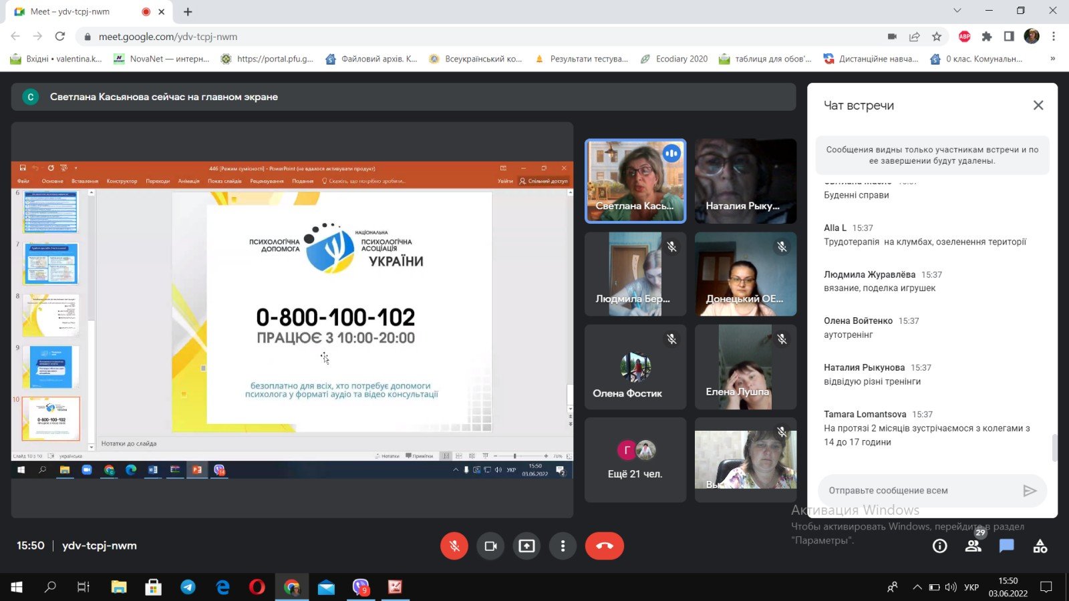Click the chat panel scrollbar
This screenshot has height=601, width=1069.
click(x=1054, y=447)
